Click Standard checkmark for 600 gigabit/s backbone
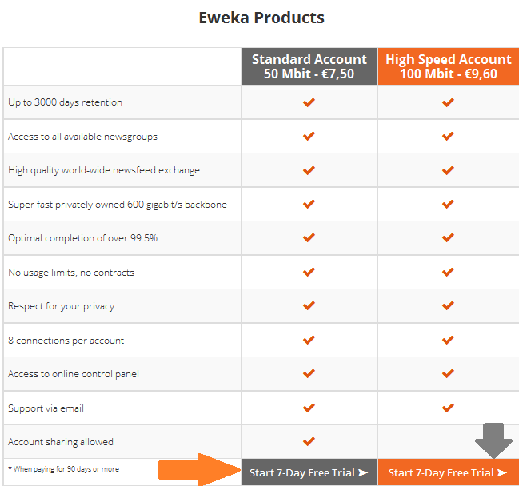Image resolution: width=519 pixels, height=486 pixels. pyautogui.click(x=309, y=204)
